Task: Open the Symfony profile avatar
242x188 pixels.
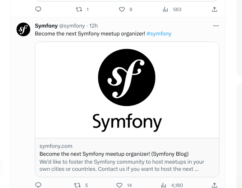Action: point(23,29)
